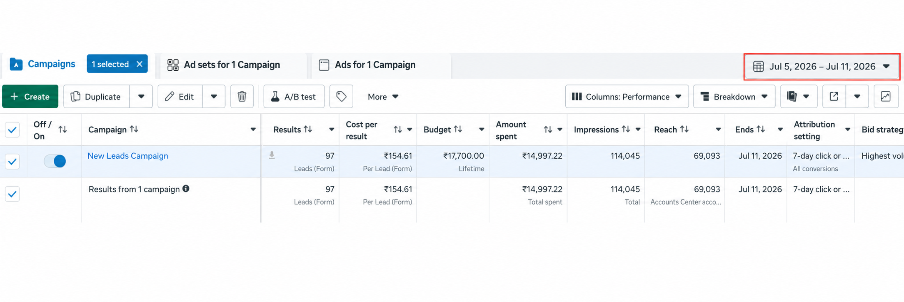Open the Breakdown dropdown
Image resolution: width=904 pixels, height=302 pixels.
point(734,97)
